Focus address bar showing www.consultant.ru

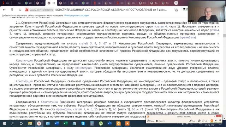click(42, 10)
